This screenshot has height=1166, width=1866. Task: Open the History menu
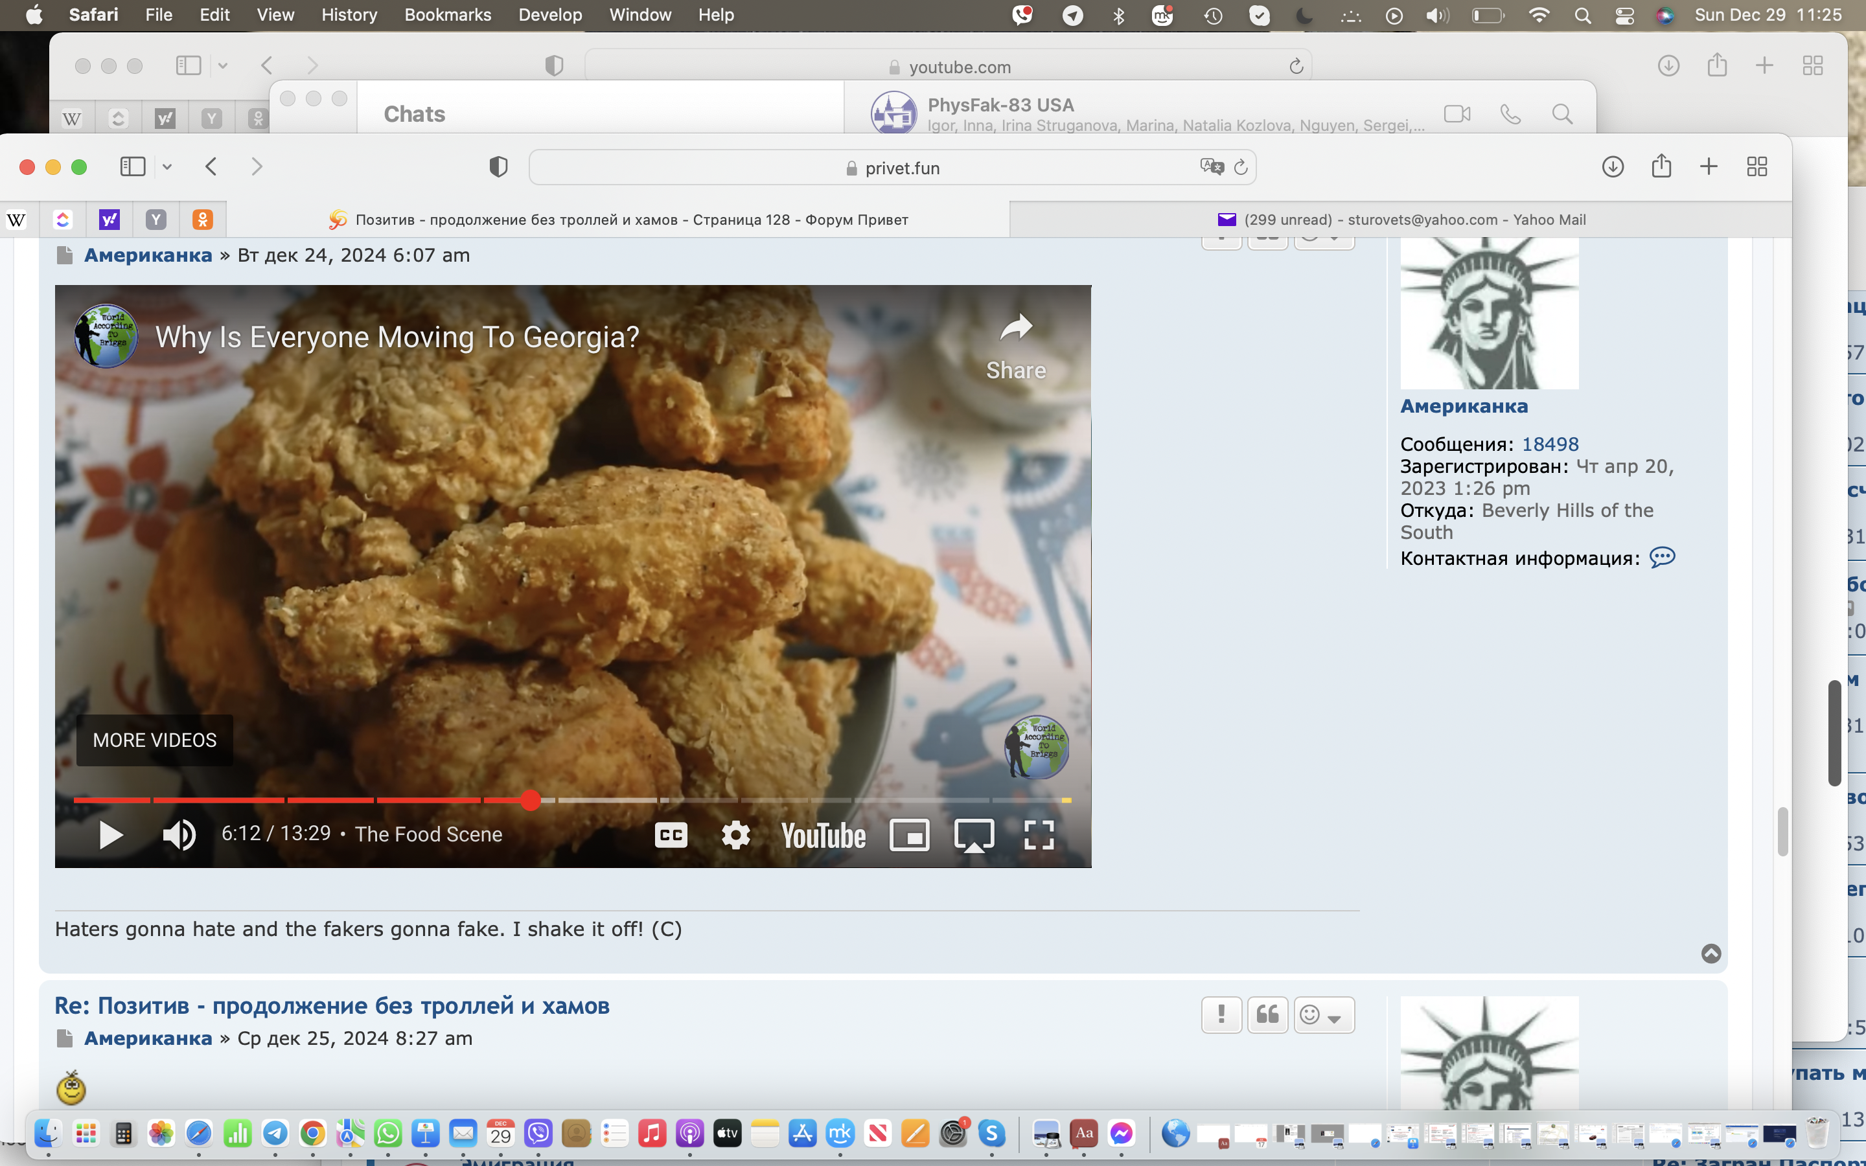(x=349, y=15)
